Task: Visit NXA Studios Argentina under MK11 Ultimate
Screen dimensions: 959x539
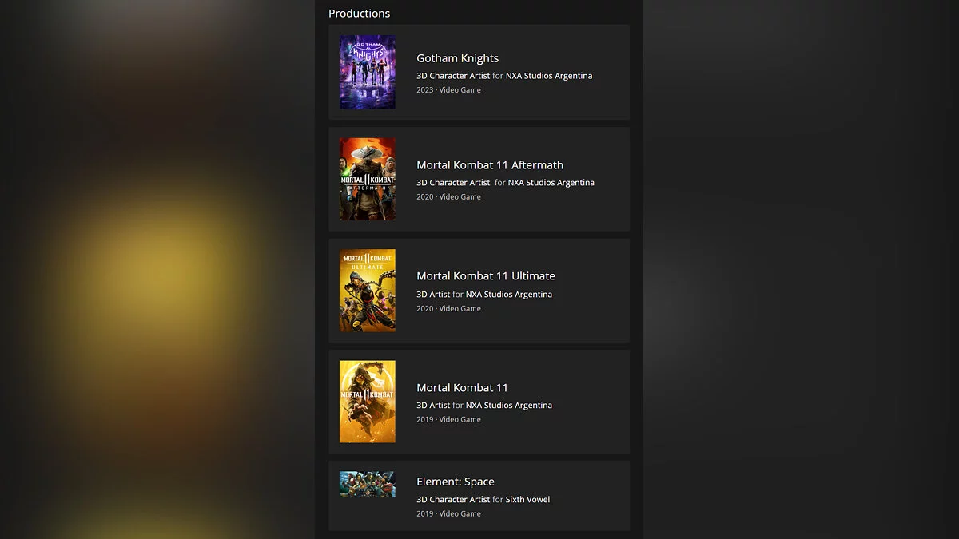Action: pos(509,295)
